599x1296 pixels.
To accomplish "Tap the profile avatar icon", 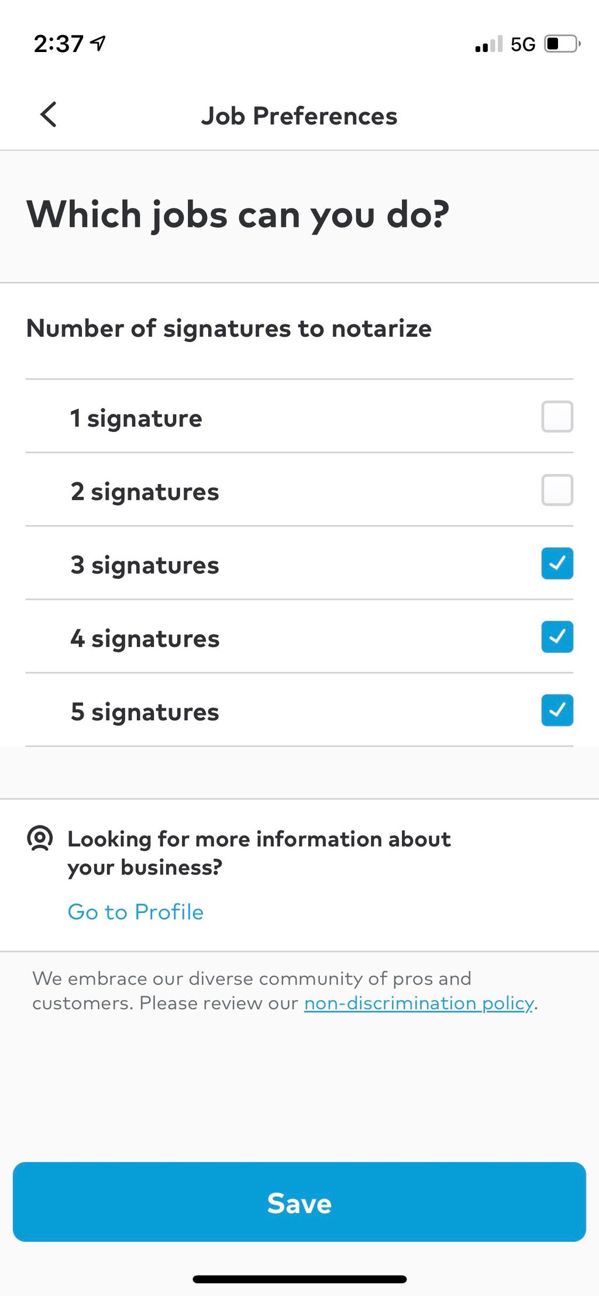I will pos(40,838).
